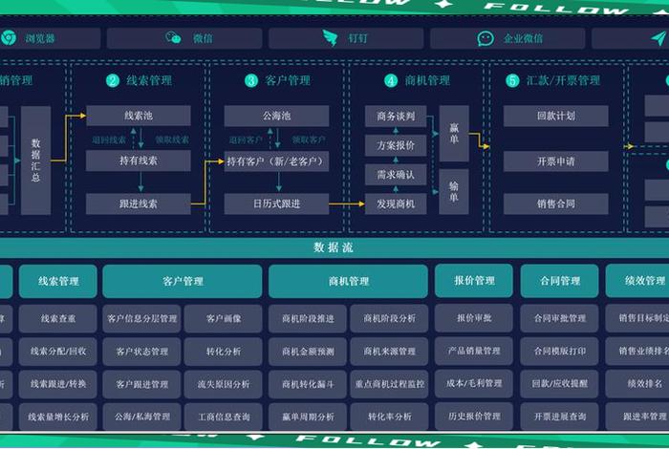Open the 工商信息查询 cell
This screenshot has height=449, width=669.
[223, 417]
